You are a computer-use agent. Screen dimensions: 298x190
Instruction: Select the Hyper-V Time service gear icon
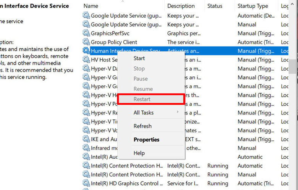point(86,122)
